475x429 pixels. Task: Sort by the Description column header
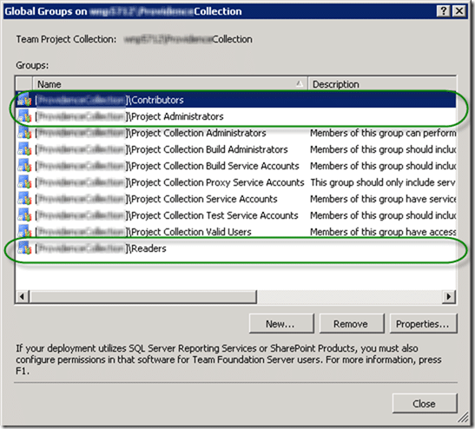click(x=382, y=84)
